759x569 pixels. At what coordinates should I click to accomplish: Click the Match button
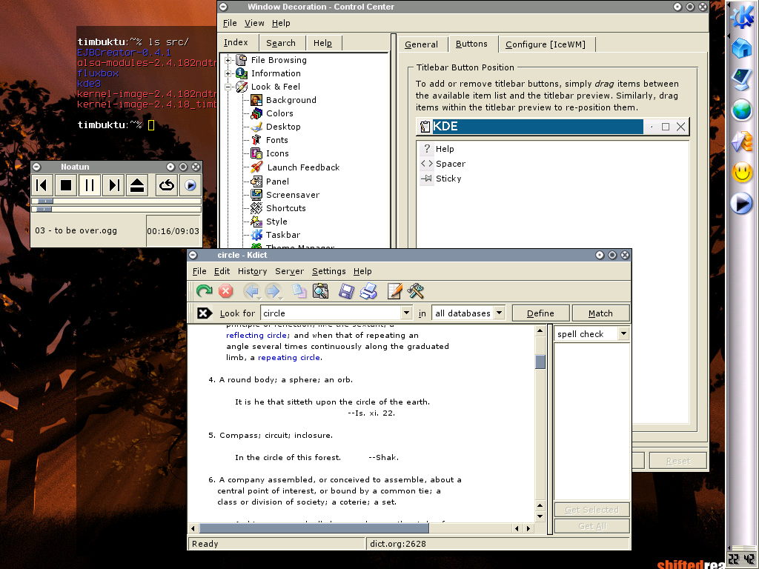pyautogui.click(x=600, y=313)
